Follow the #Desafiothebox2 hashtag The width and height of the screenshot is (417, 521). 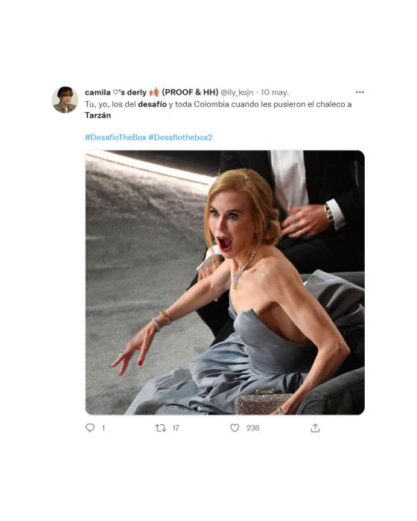180,137
